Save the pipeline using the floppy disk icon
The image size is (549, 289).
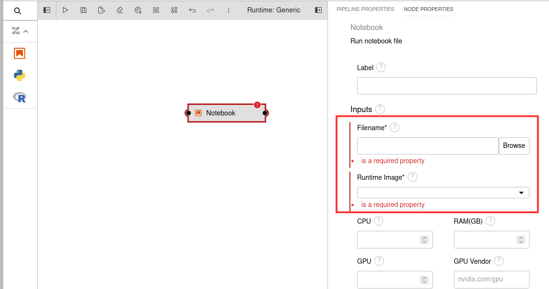click(84, 10)
